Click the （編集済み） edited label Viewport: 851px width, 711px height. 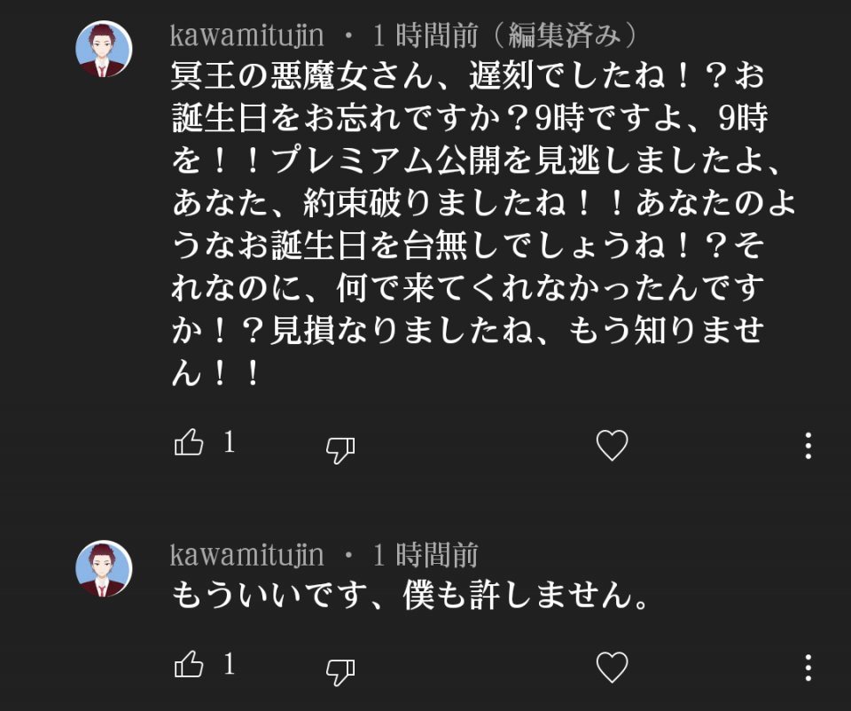(562, 36)
